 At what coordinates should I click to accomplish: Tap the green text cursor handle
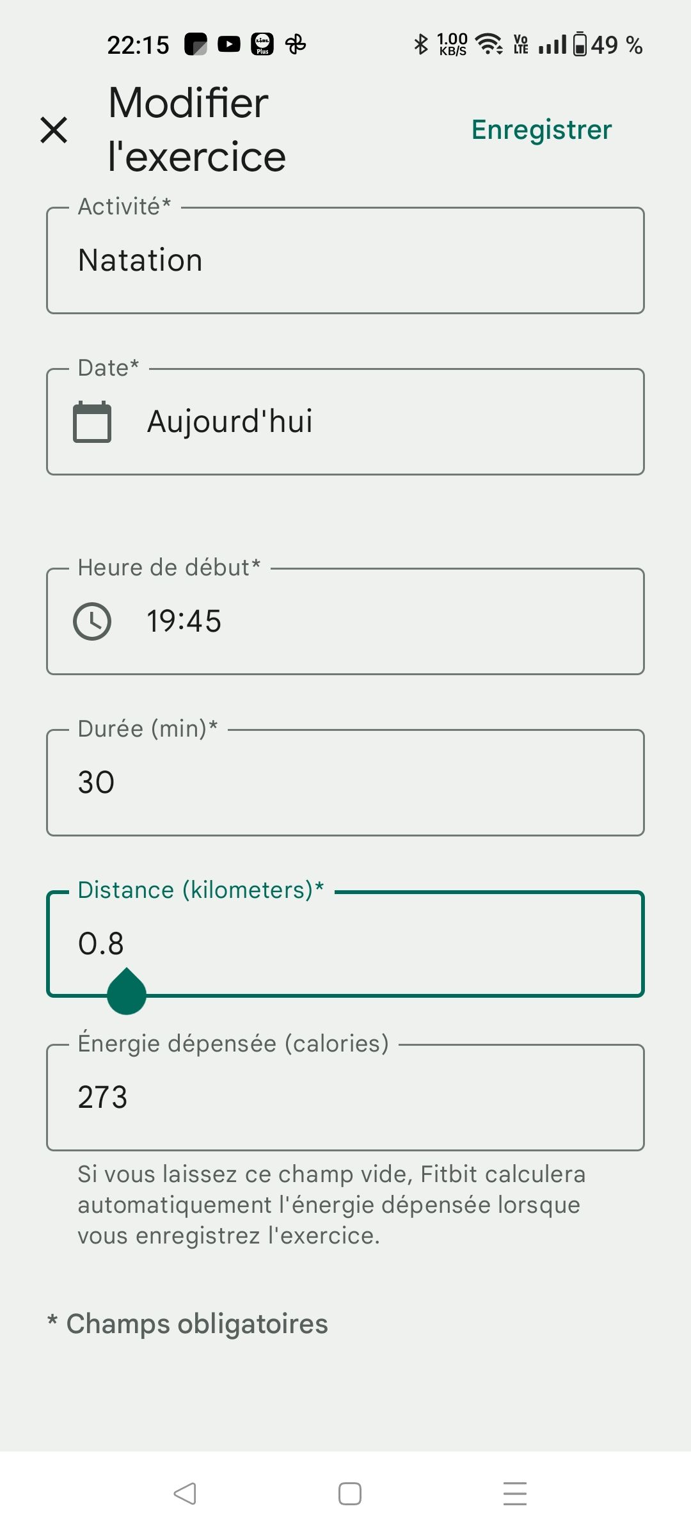pyautogui.click(x=127, y=993)
